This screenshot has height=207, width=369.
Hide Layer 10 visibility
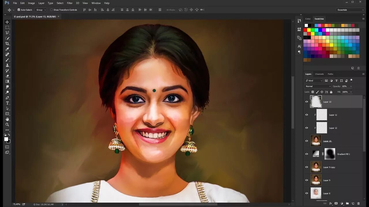pyautogui.click(x=307, y=141)
